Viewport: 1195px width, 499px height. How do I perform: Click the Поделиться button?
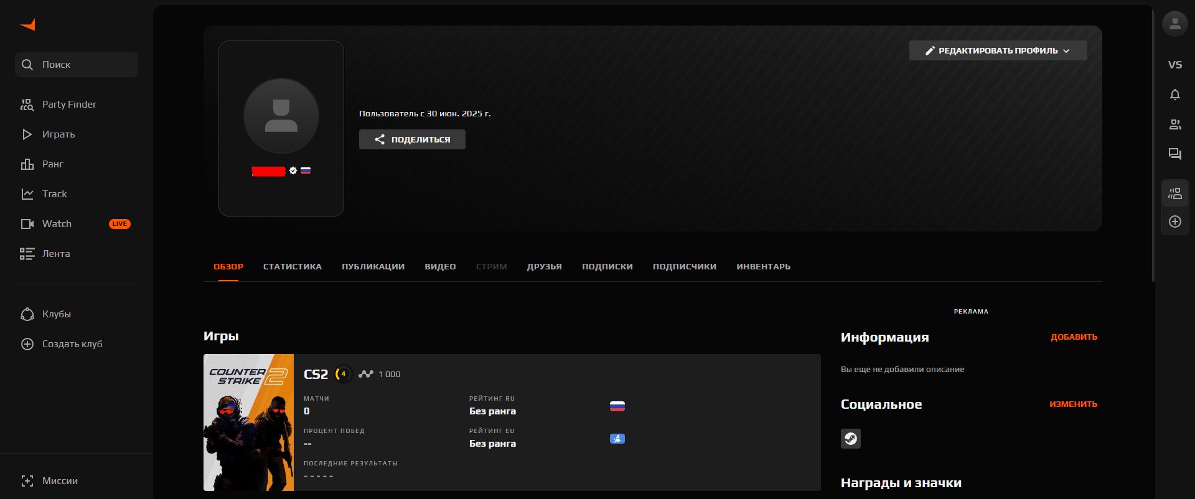(412, 139)
